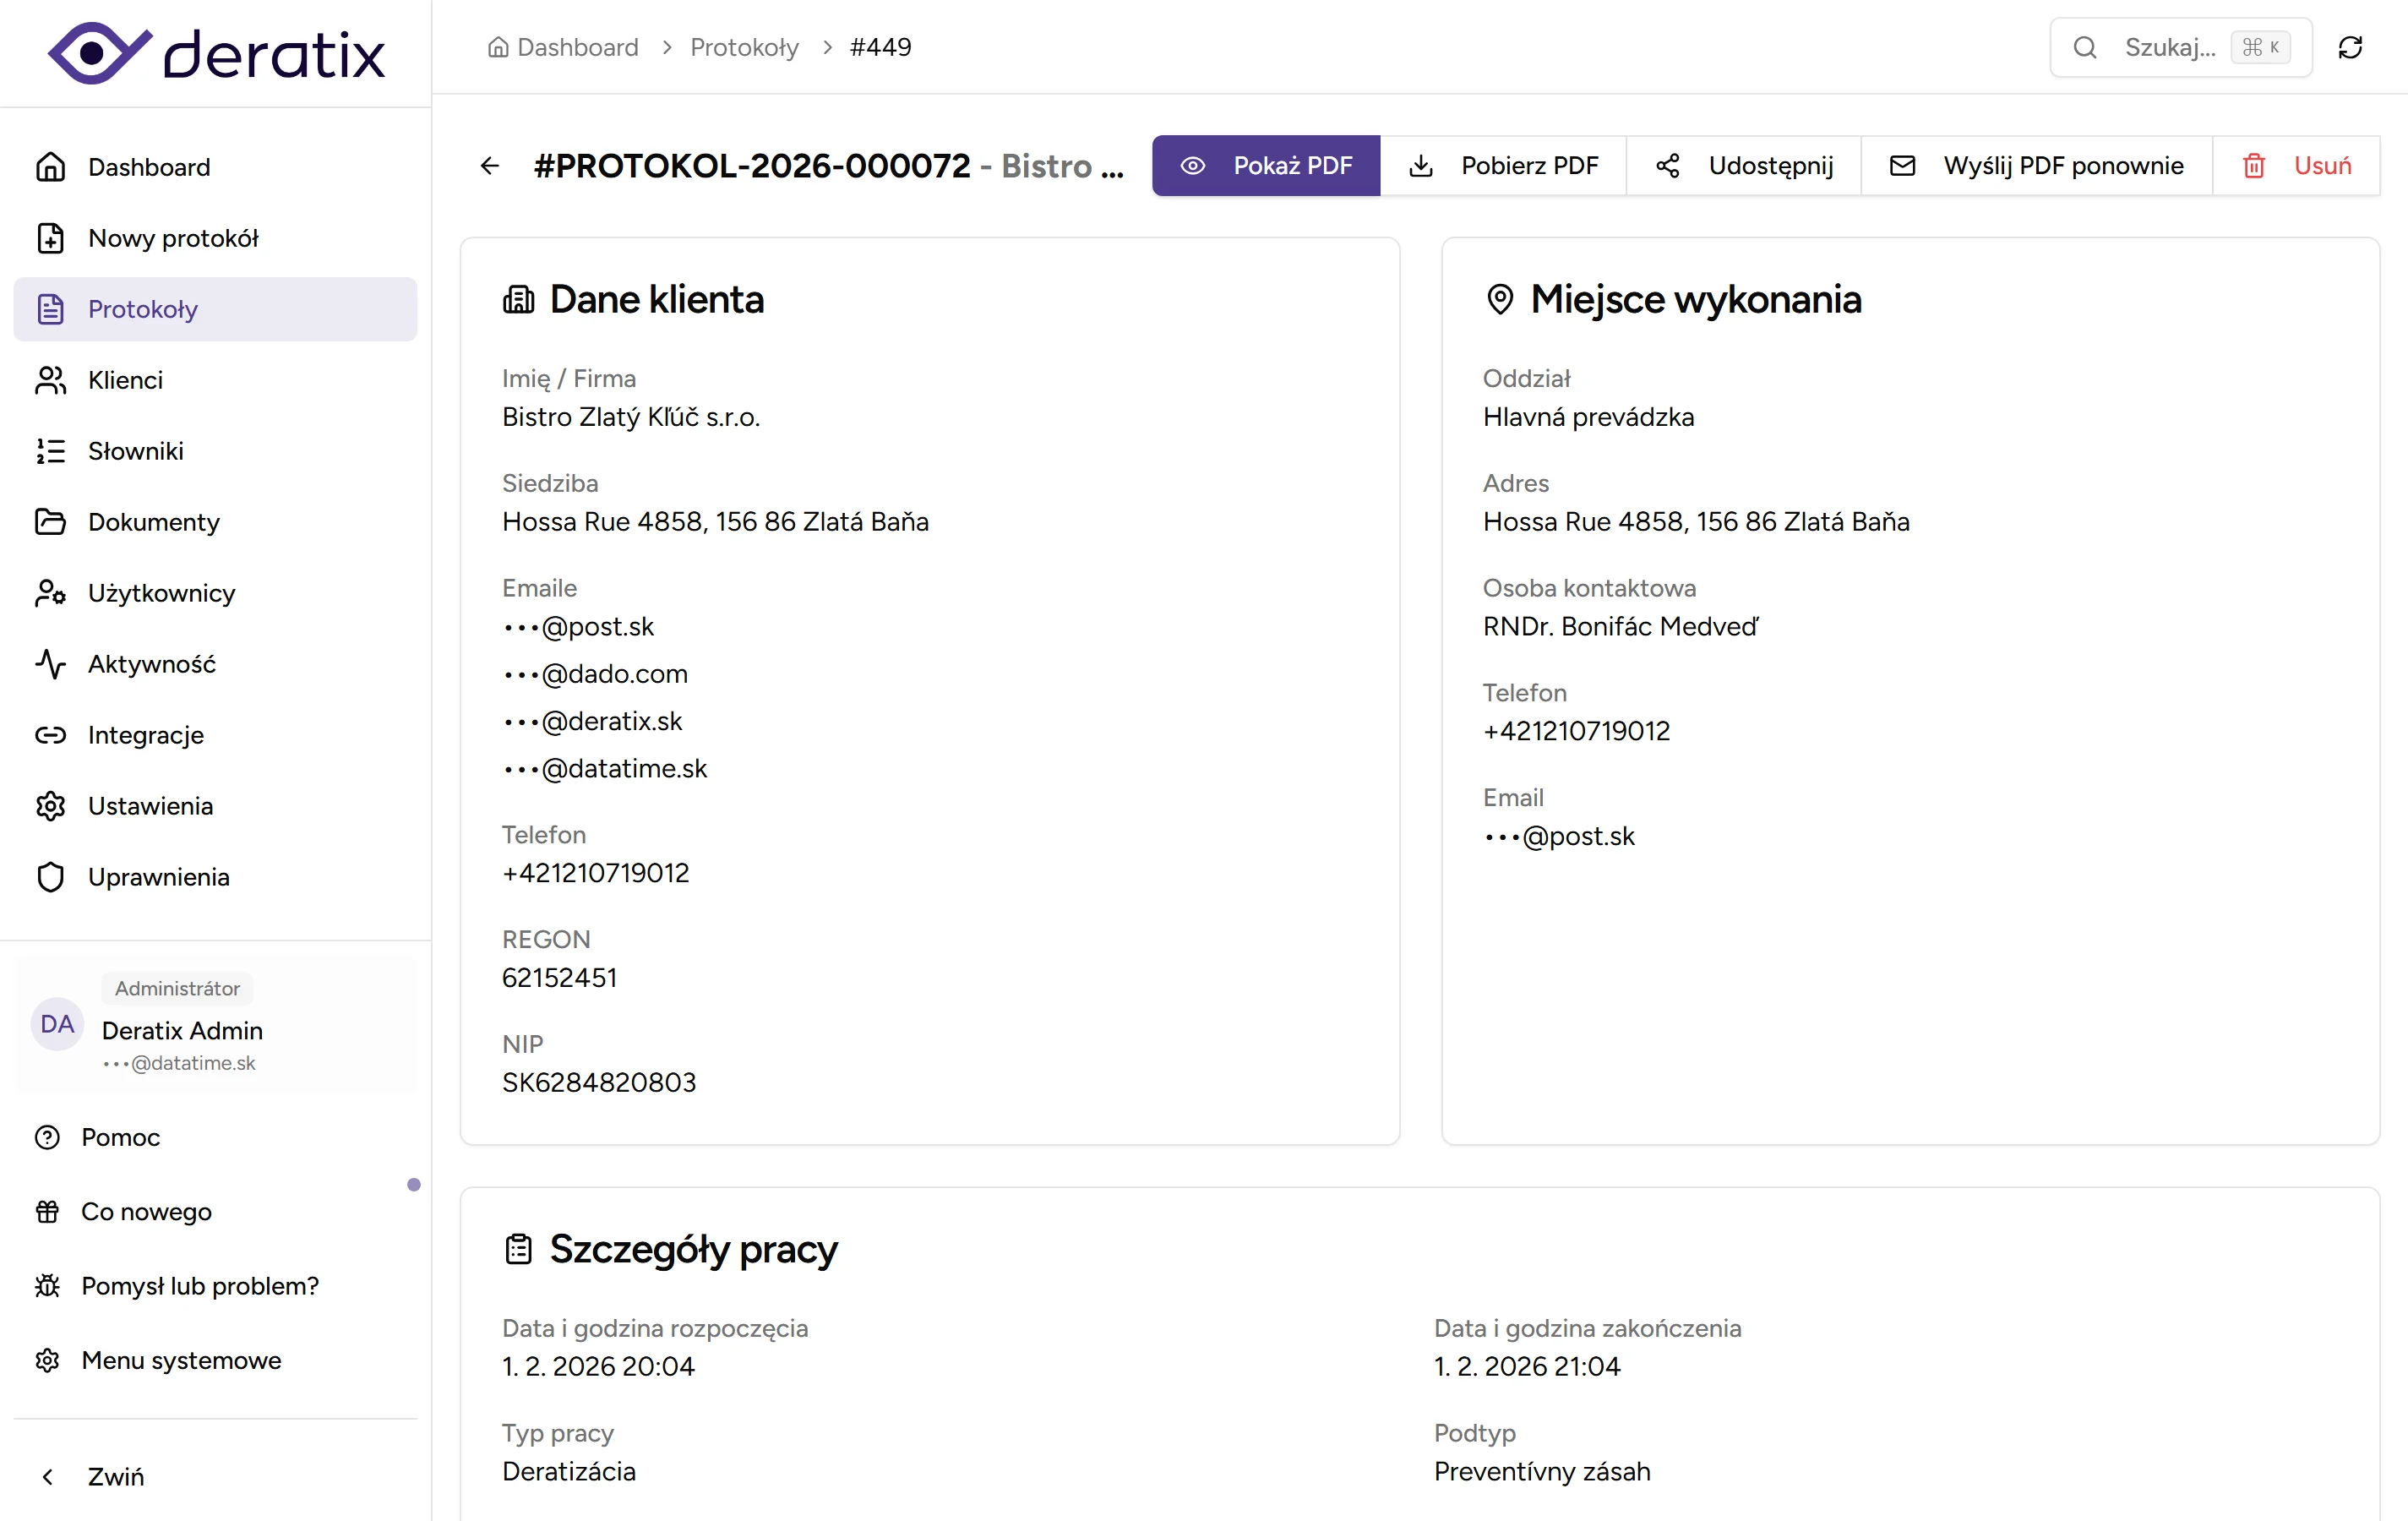
Task: Open the Deratix Admin user card
Action: coord(214,1025)
